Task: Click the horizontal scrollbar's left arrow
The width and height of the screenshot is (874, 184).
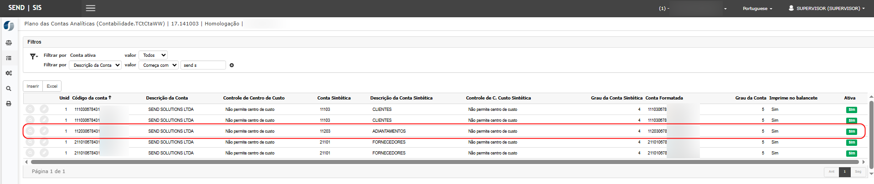Action: point(26,162)
